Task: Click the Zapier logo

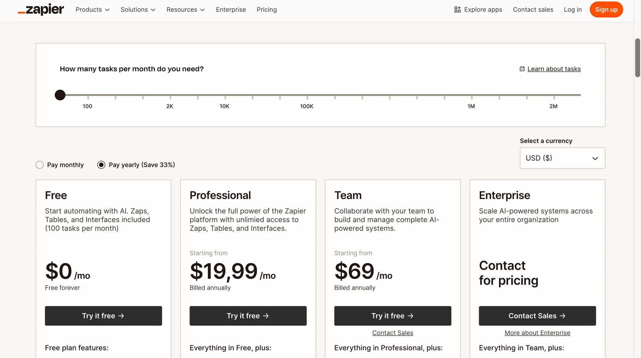Action: pos(41,10)
